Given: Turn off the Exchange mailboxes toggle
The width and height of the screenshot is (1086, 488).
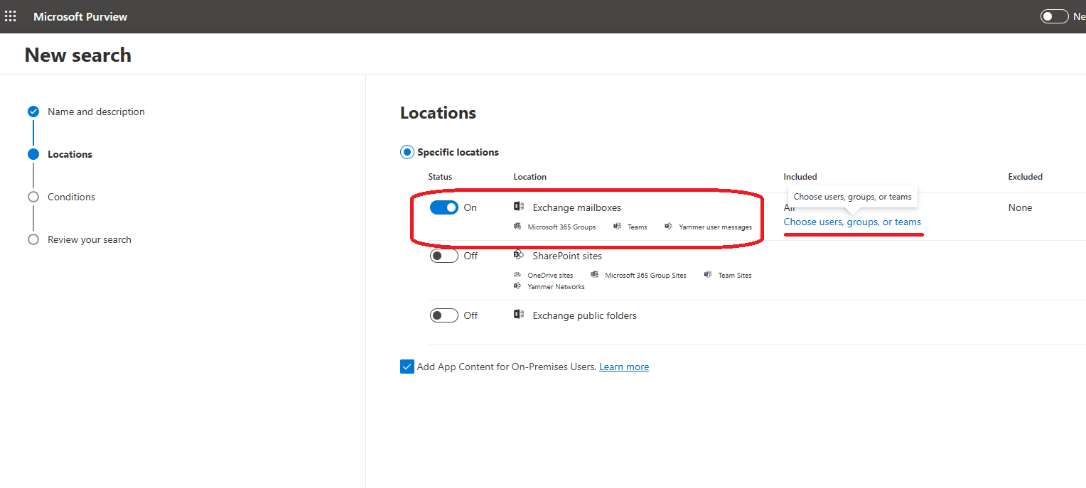Looking at the screenshot, I should pos(444,207).
